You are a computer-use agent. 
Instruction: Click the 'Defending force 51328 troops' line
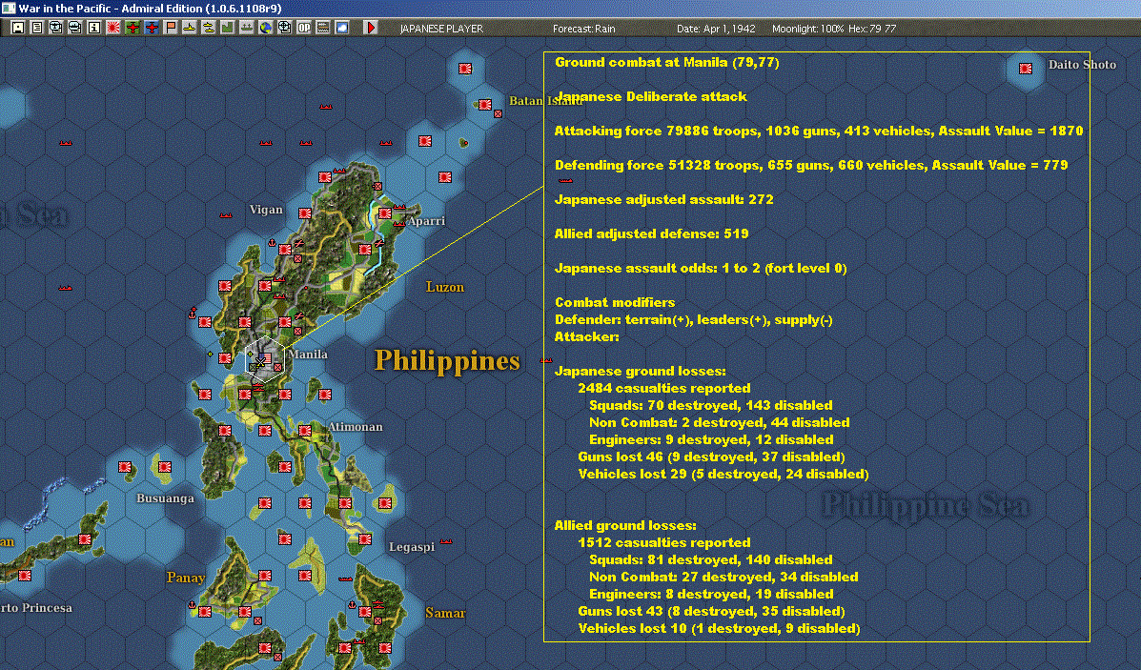pos(811,165)
